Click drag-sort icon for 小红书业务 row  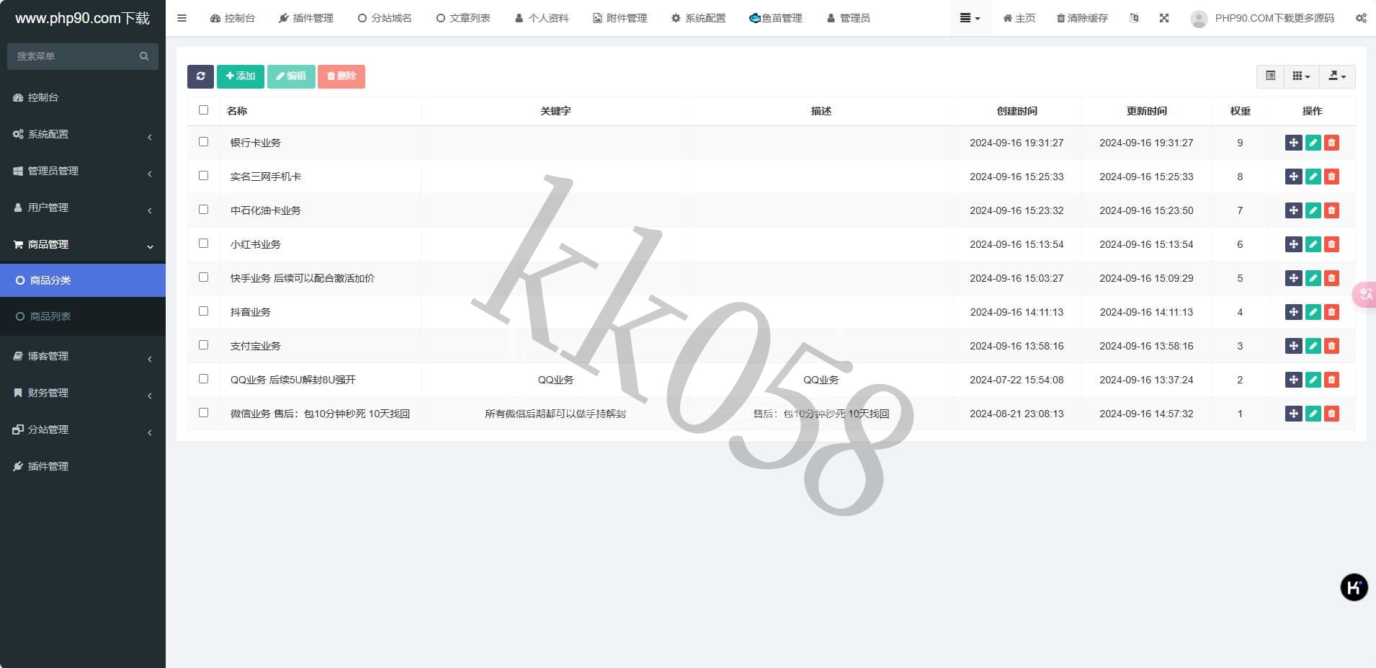pyautogui.click(x=1293, y=244)
